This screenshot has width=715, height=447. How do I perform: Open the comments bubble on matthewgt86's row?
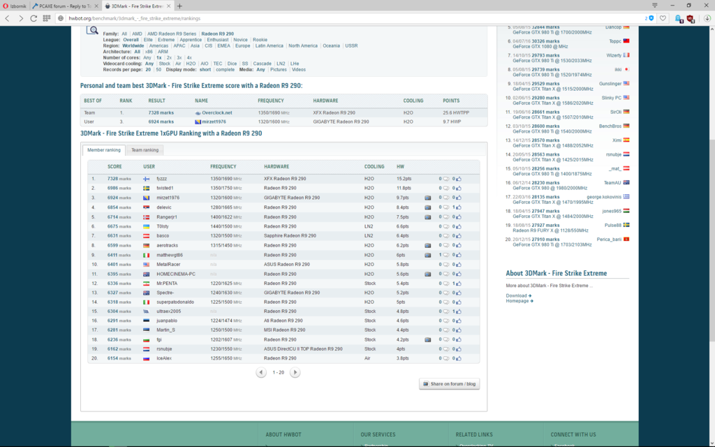[x=446, y=255]
